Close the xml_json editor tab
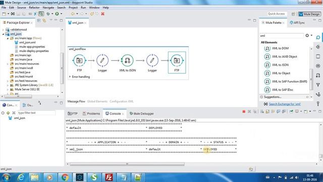This screenshot has height=182, width=323. point(85,23)
